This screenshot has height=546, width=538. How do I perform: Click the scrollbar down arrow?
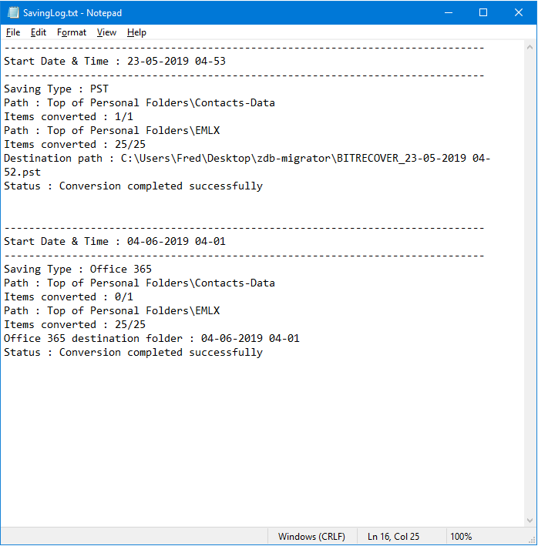[530, 521]
